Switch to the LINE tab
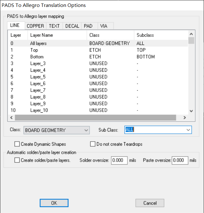The height and width of the screenshot is (213, 204). (16, 25)
